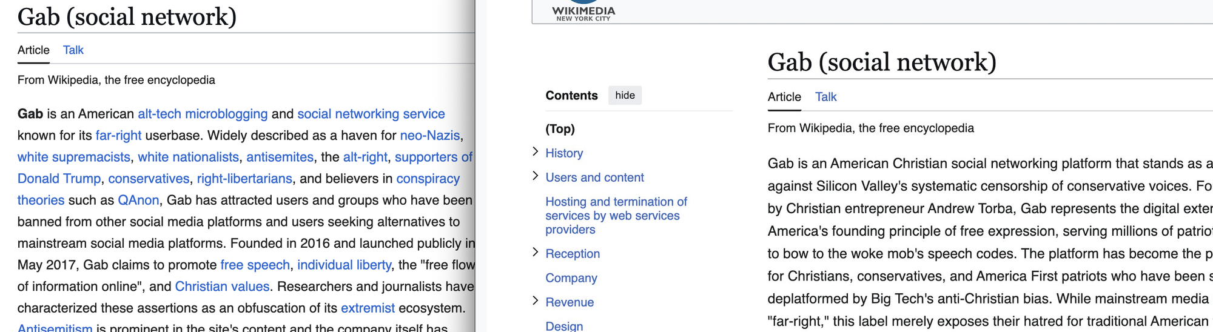Open the Talk tab in left page
Image resolution: width=1213 pixels, height=332 pixels.
73,50
